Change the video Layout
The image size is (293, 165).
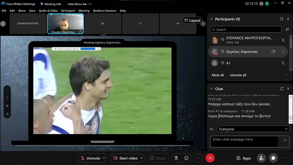tap(192, 21)
